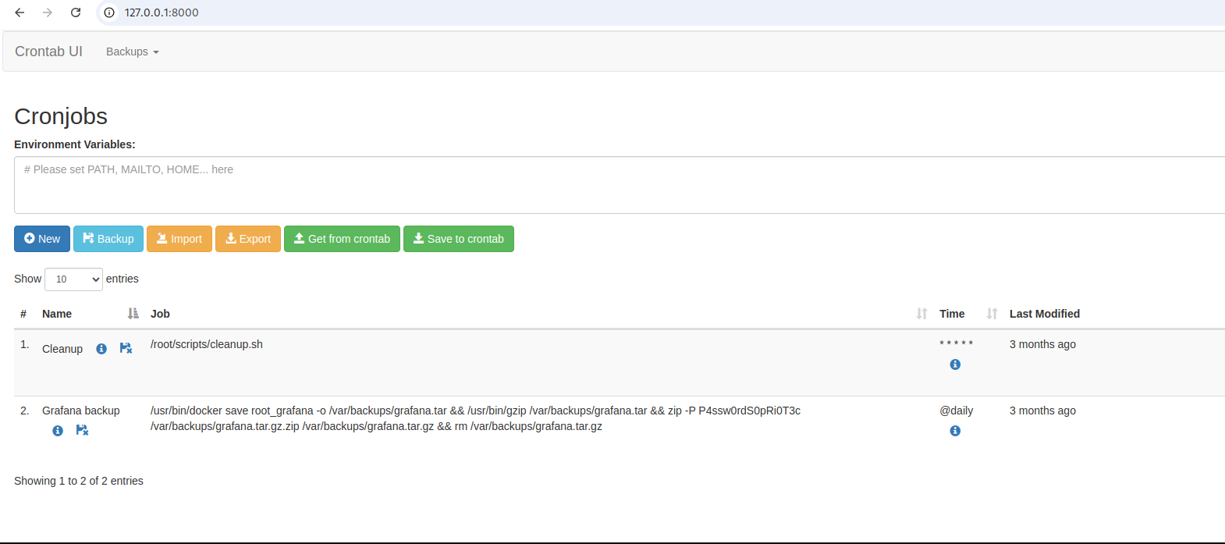Image resolution: width=1225 pixels, height=544 pixels.
Task: Click the disable icon for Grafana backup
Action: [82, 430]
